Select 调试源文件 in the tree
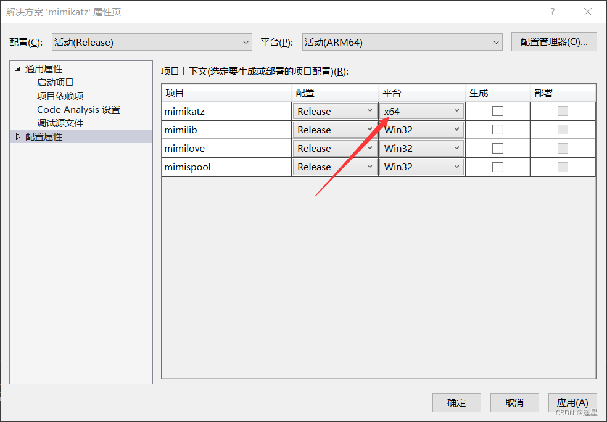The height and width of the screenshot is (422, 607). [60, 123]
